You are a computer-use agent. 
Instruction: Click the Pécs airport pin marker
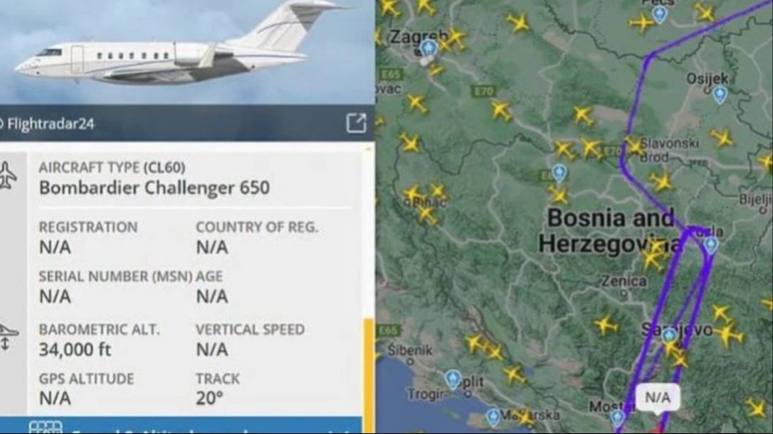coord(660,15)
